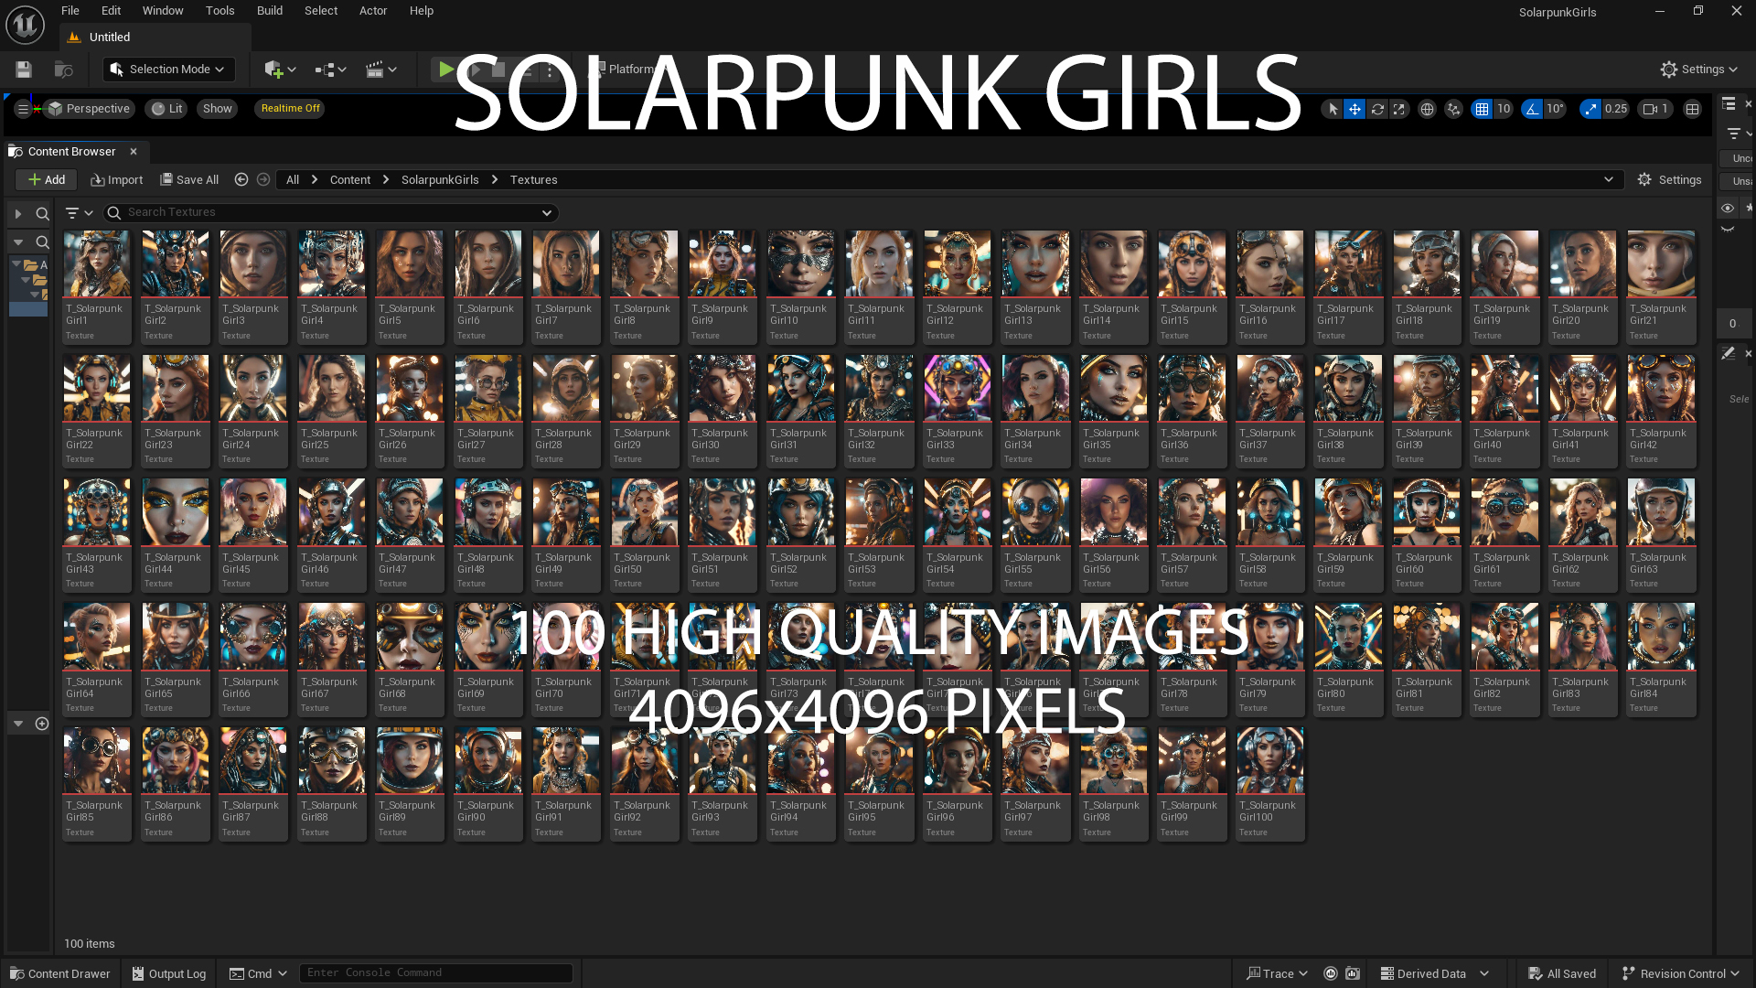Open the Trace dropdown in status bar

coord(1278,973)
